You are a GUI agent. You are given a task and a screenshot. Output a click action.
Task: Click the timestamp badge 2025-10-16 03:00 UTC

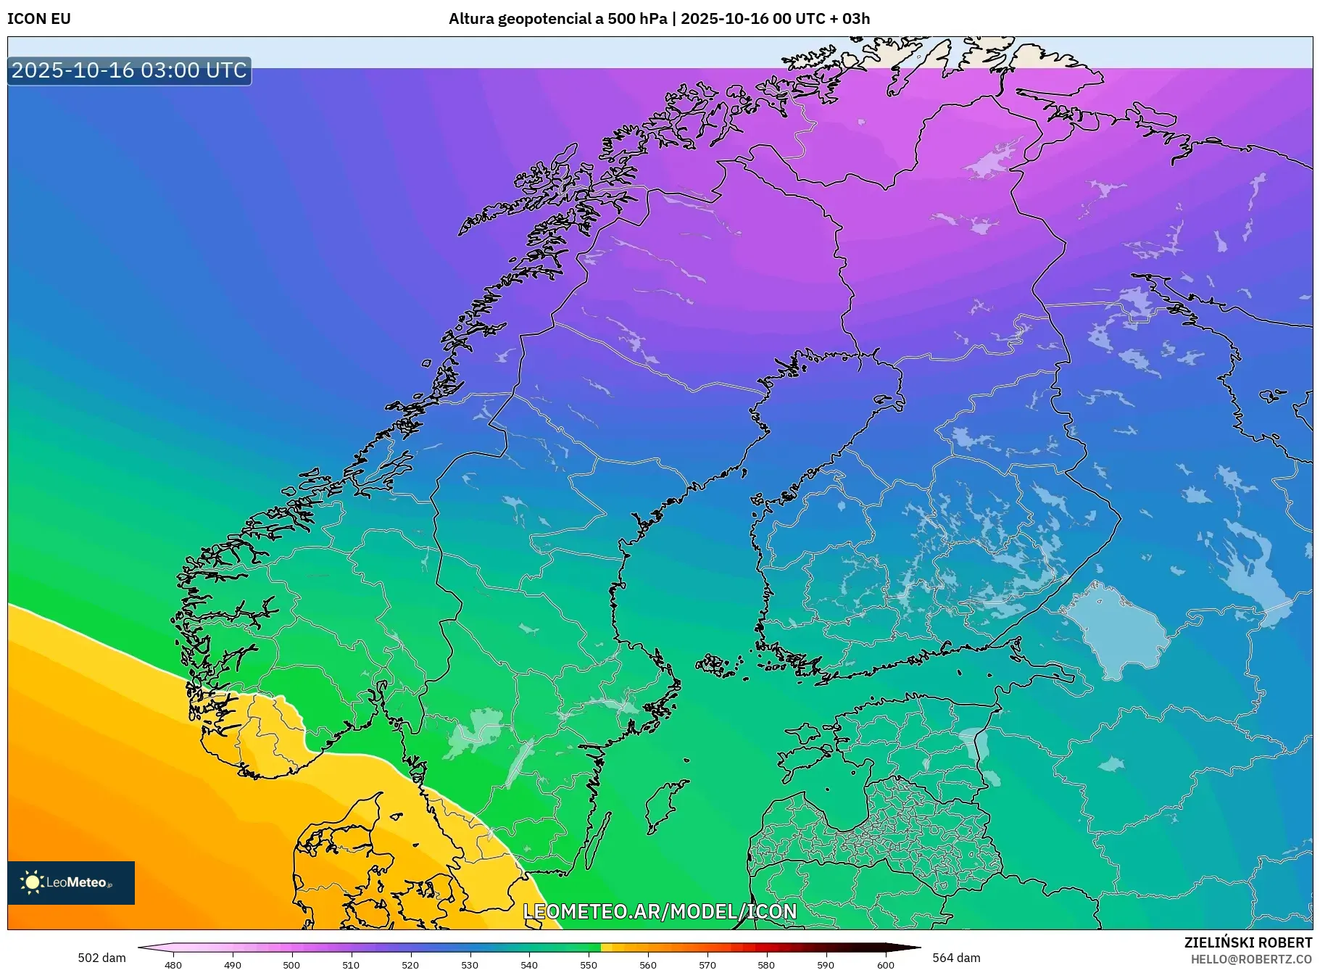click(130, 71)
